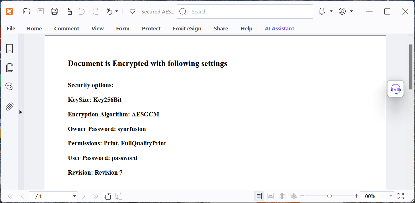Enable single page view mode
415x203 pixels.
tap(259, 196)
